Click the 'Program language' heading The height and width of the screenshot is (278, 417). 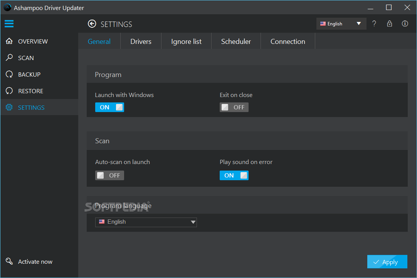point(123,206)
